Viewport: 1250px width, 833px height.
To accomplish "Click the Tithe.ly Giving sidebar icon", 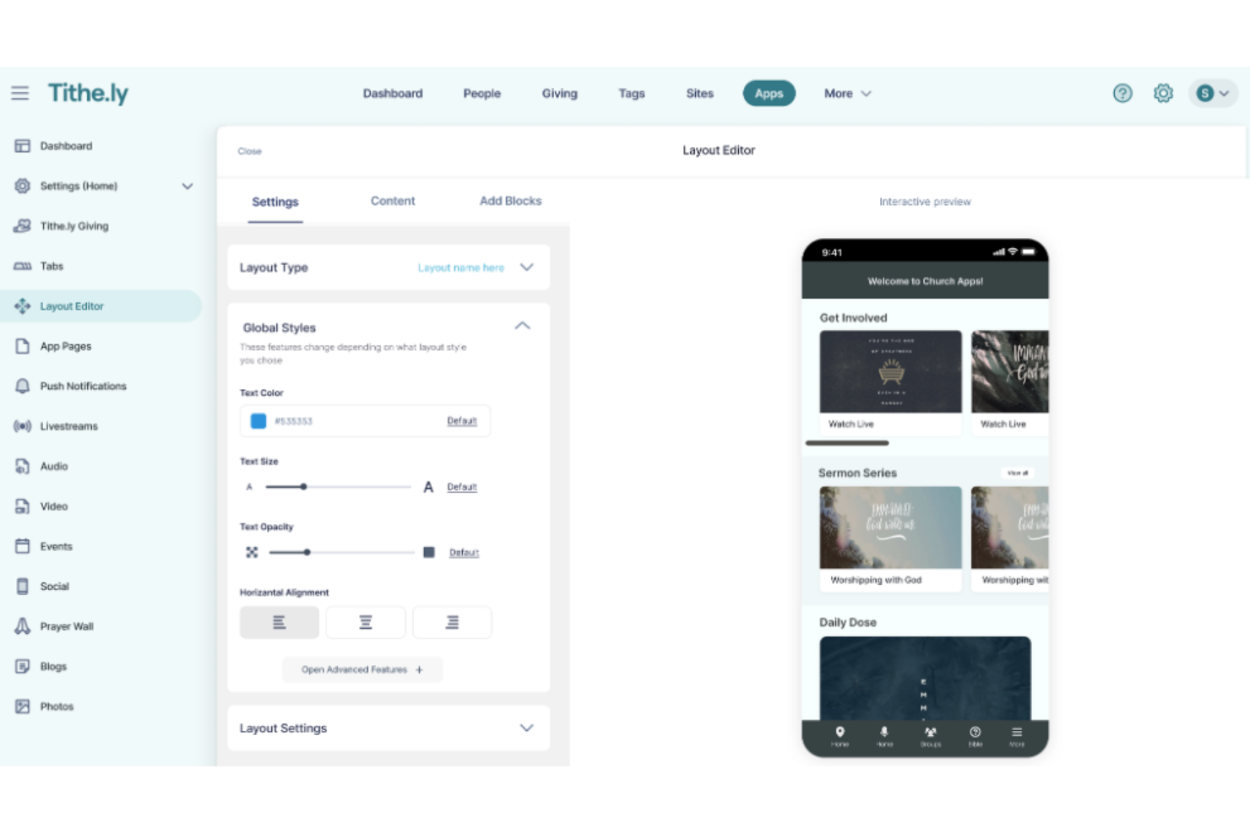I will [22, 226].
